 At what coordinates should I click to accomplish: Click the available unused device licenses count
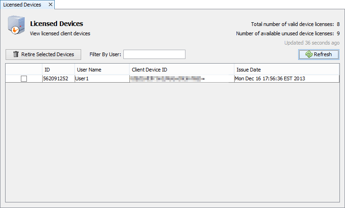[x=339, y=33]
